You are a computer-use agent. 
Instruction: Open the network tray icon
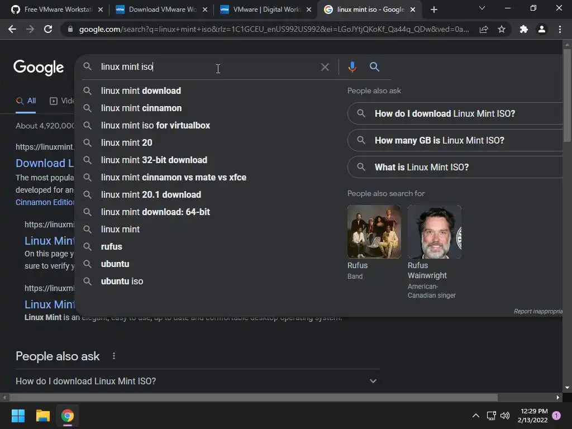(491, 416)
